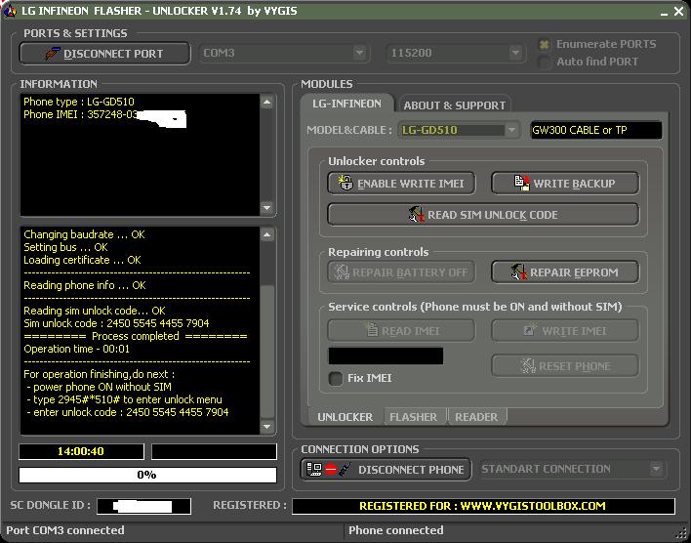Click the 'Phone type : LG-GD510' line
691x543 pixels.
click(79, 102)
